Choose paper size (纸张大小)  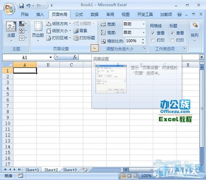point(59,31)
